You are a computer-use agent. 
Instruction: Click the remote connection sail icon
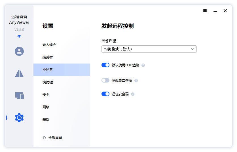point(19,73)
